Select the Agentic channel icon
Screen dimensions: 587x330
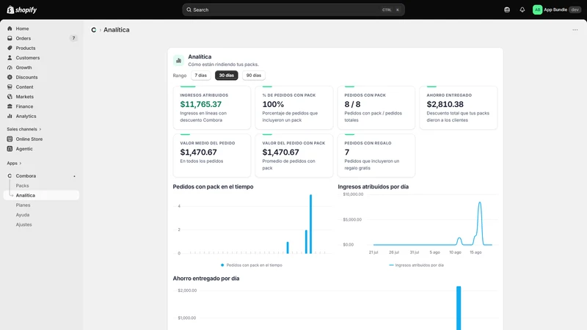click(10, 149)
